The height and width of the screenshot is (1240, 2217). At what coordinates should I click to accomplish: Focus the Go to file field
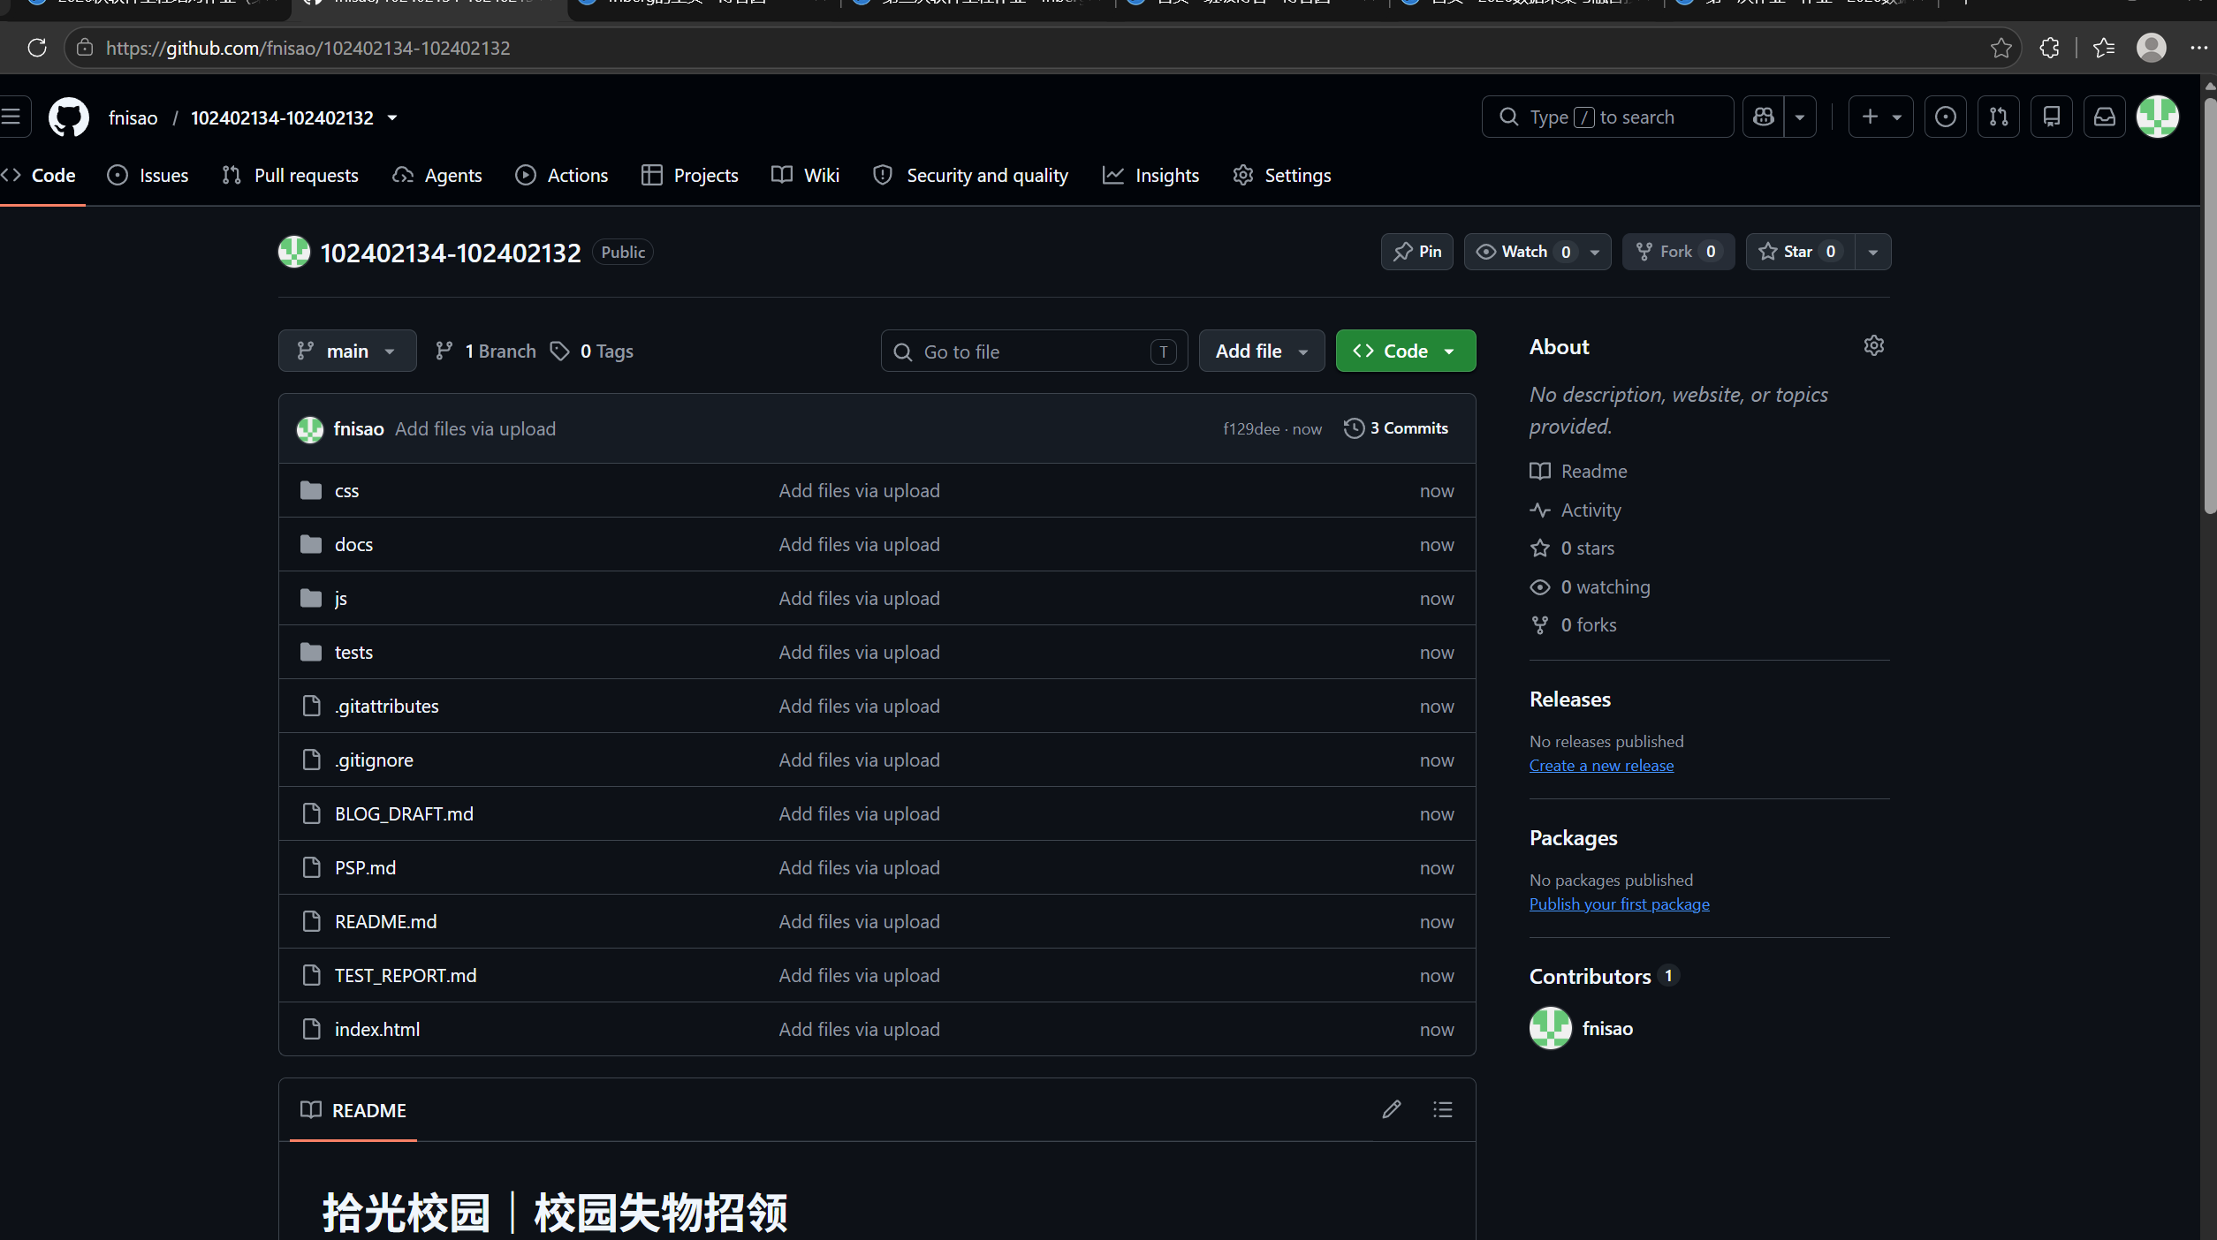pyautogui.click(x=1034, y=352)
